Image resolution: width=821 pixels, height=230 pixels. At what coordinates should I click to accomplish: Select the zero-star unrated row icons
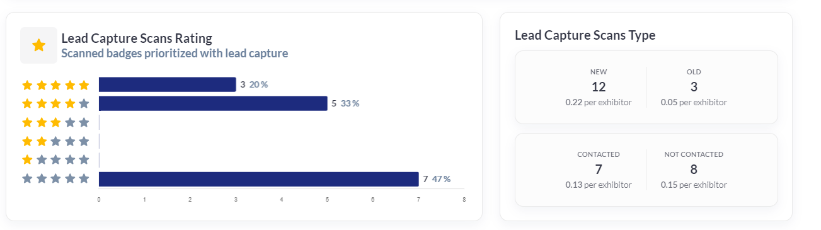tap(55, 179)
